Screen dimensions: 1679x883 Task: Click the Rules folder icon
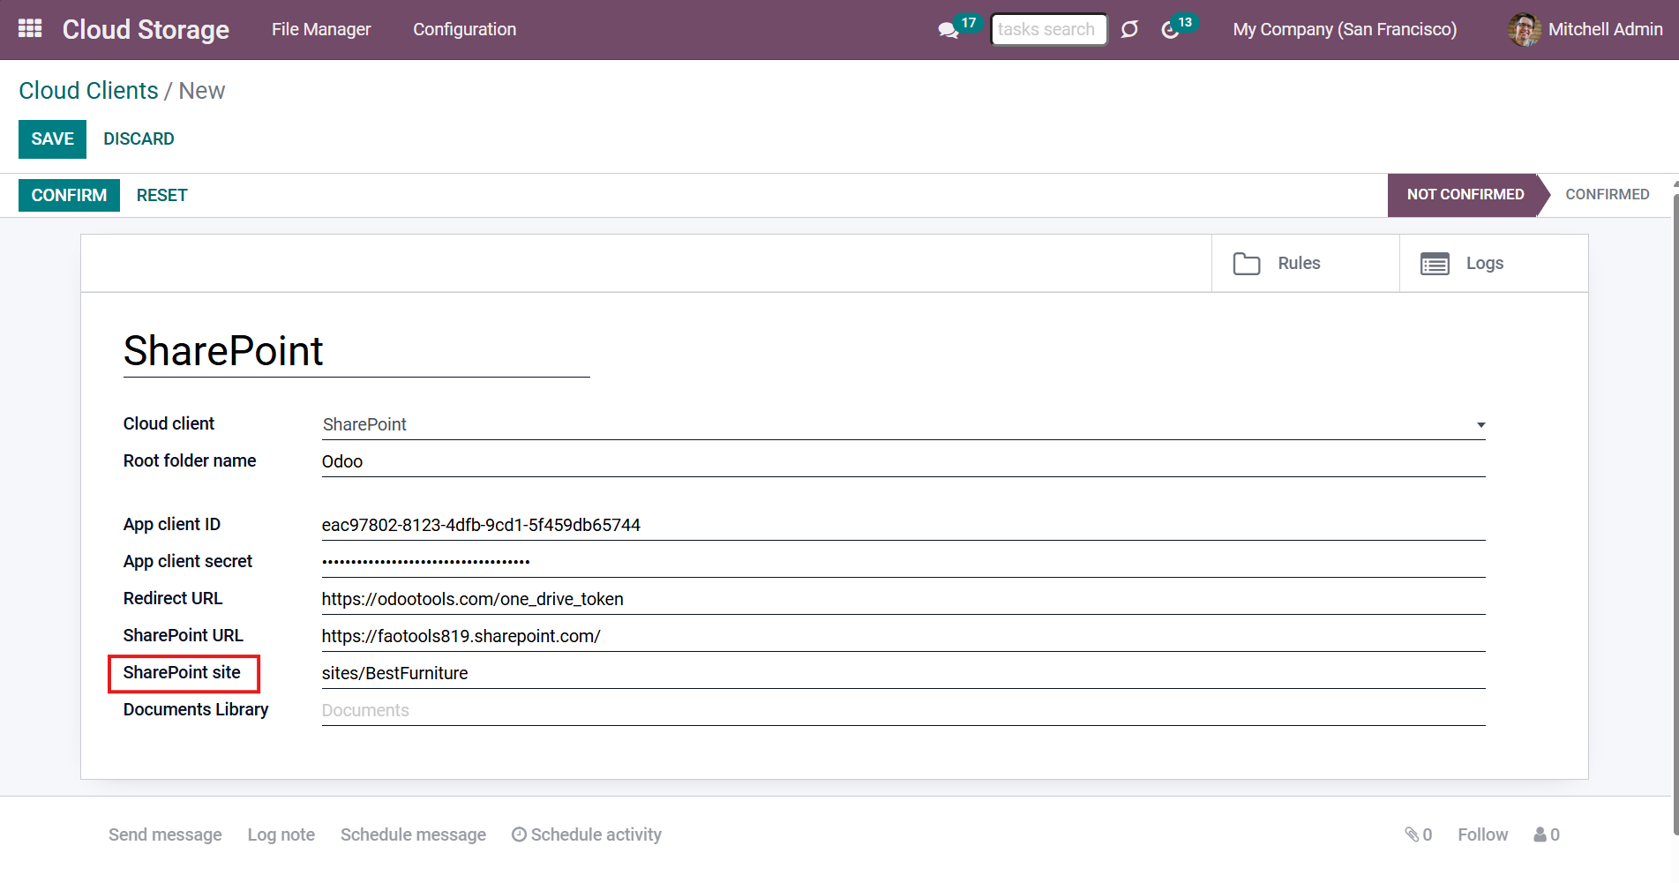1246,264
